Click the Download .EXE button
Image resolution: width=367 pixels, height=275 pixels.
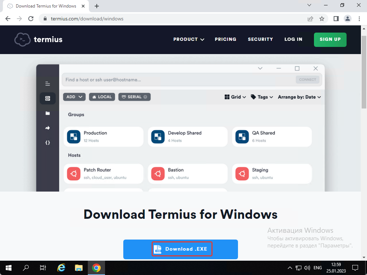tap(181, 249)
